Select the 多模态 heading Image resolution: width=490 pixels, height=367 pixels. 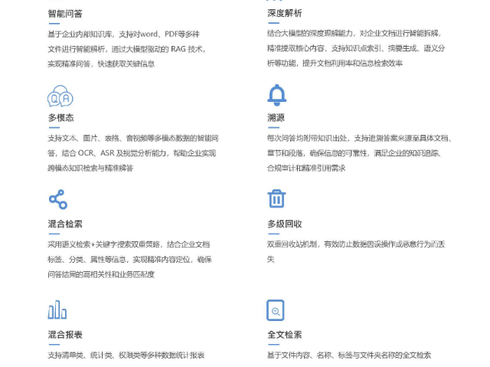61,118
